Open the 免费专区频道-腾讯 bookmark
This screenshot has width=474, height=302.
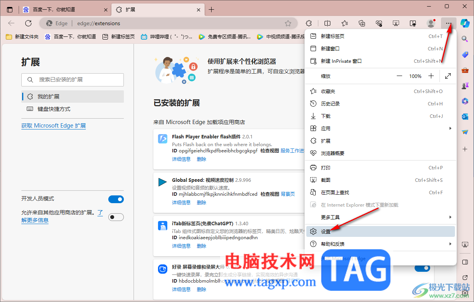click(x=224, y=37)
